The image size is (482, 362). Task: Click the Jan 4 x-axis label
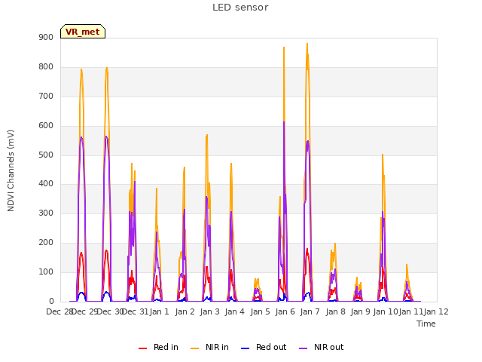(235, 311)
